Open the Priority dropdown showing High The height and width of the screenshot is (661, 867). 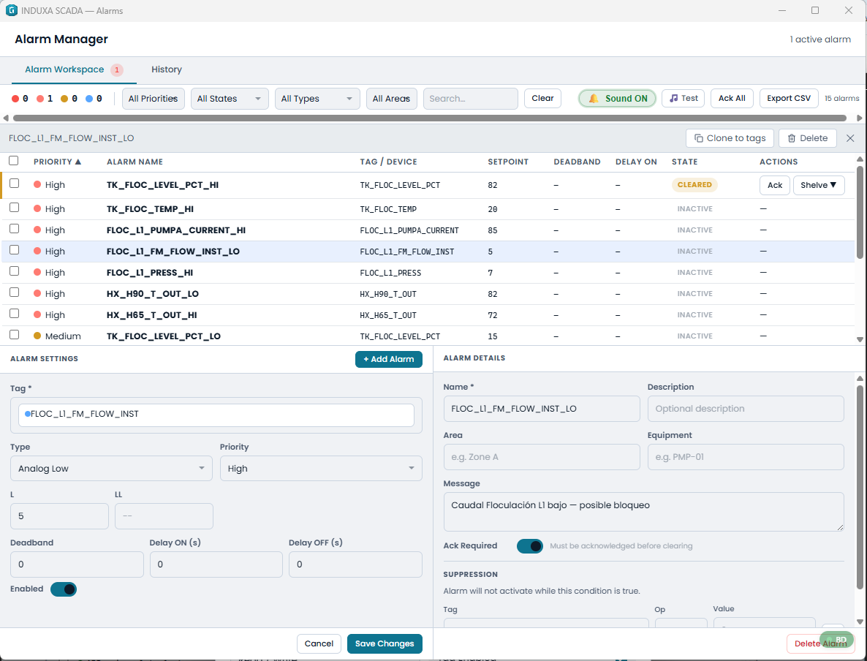coord(321,469)
